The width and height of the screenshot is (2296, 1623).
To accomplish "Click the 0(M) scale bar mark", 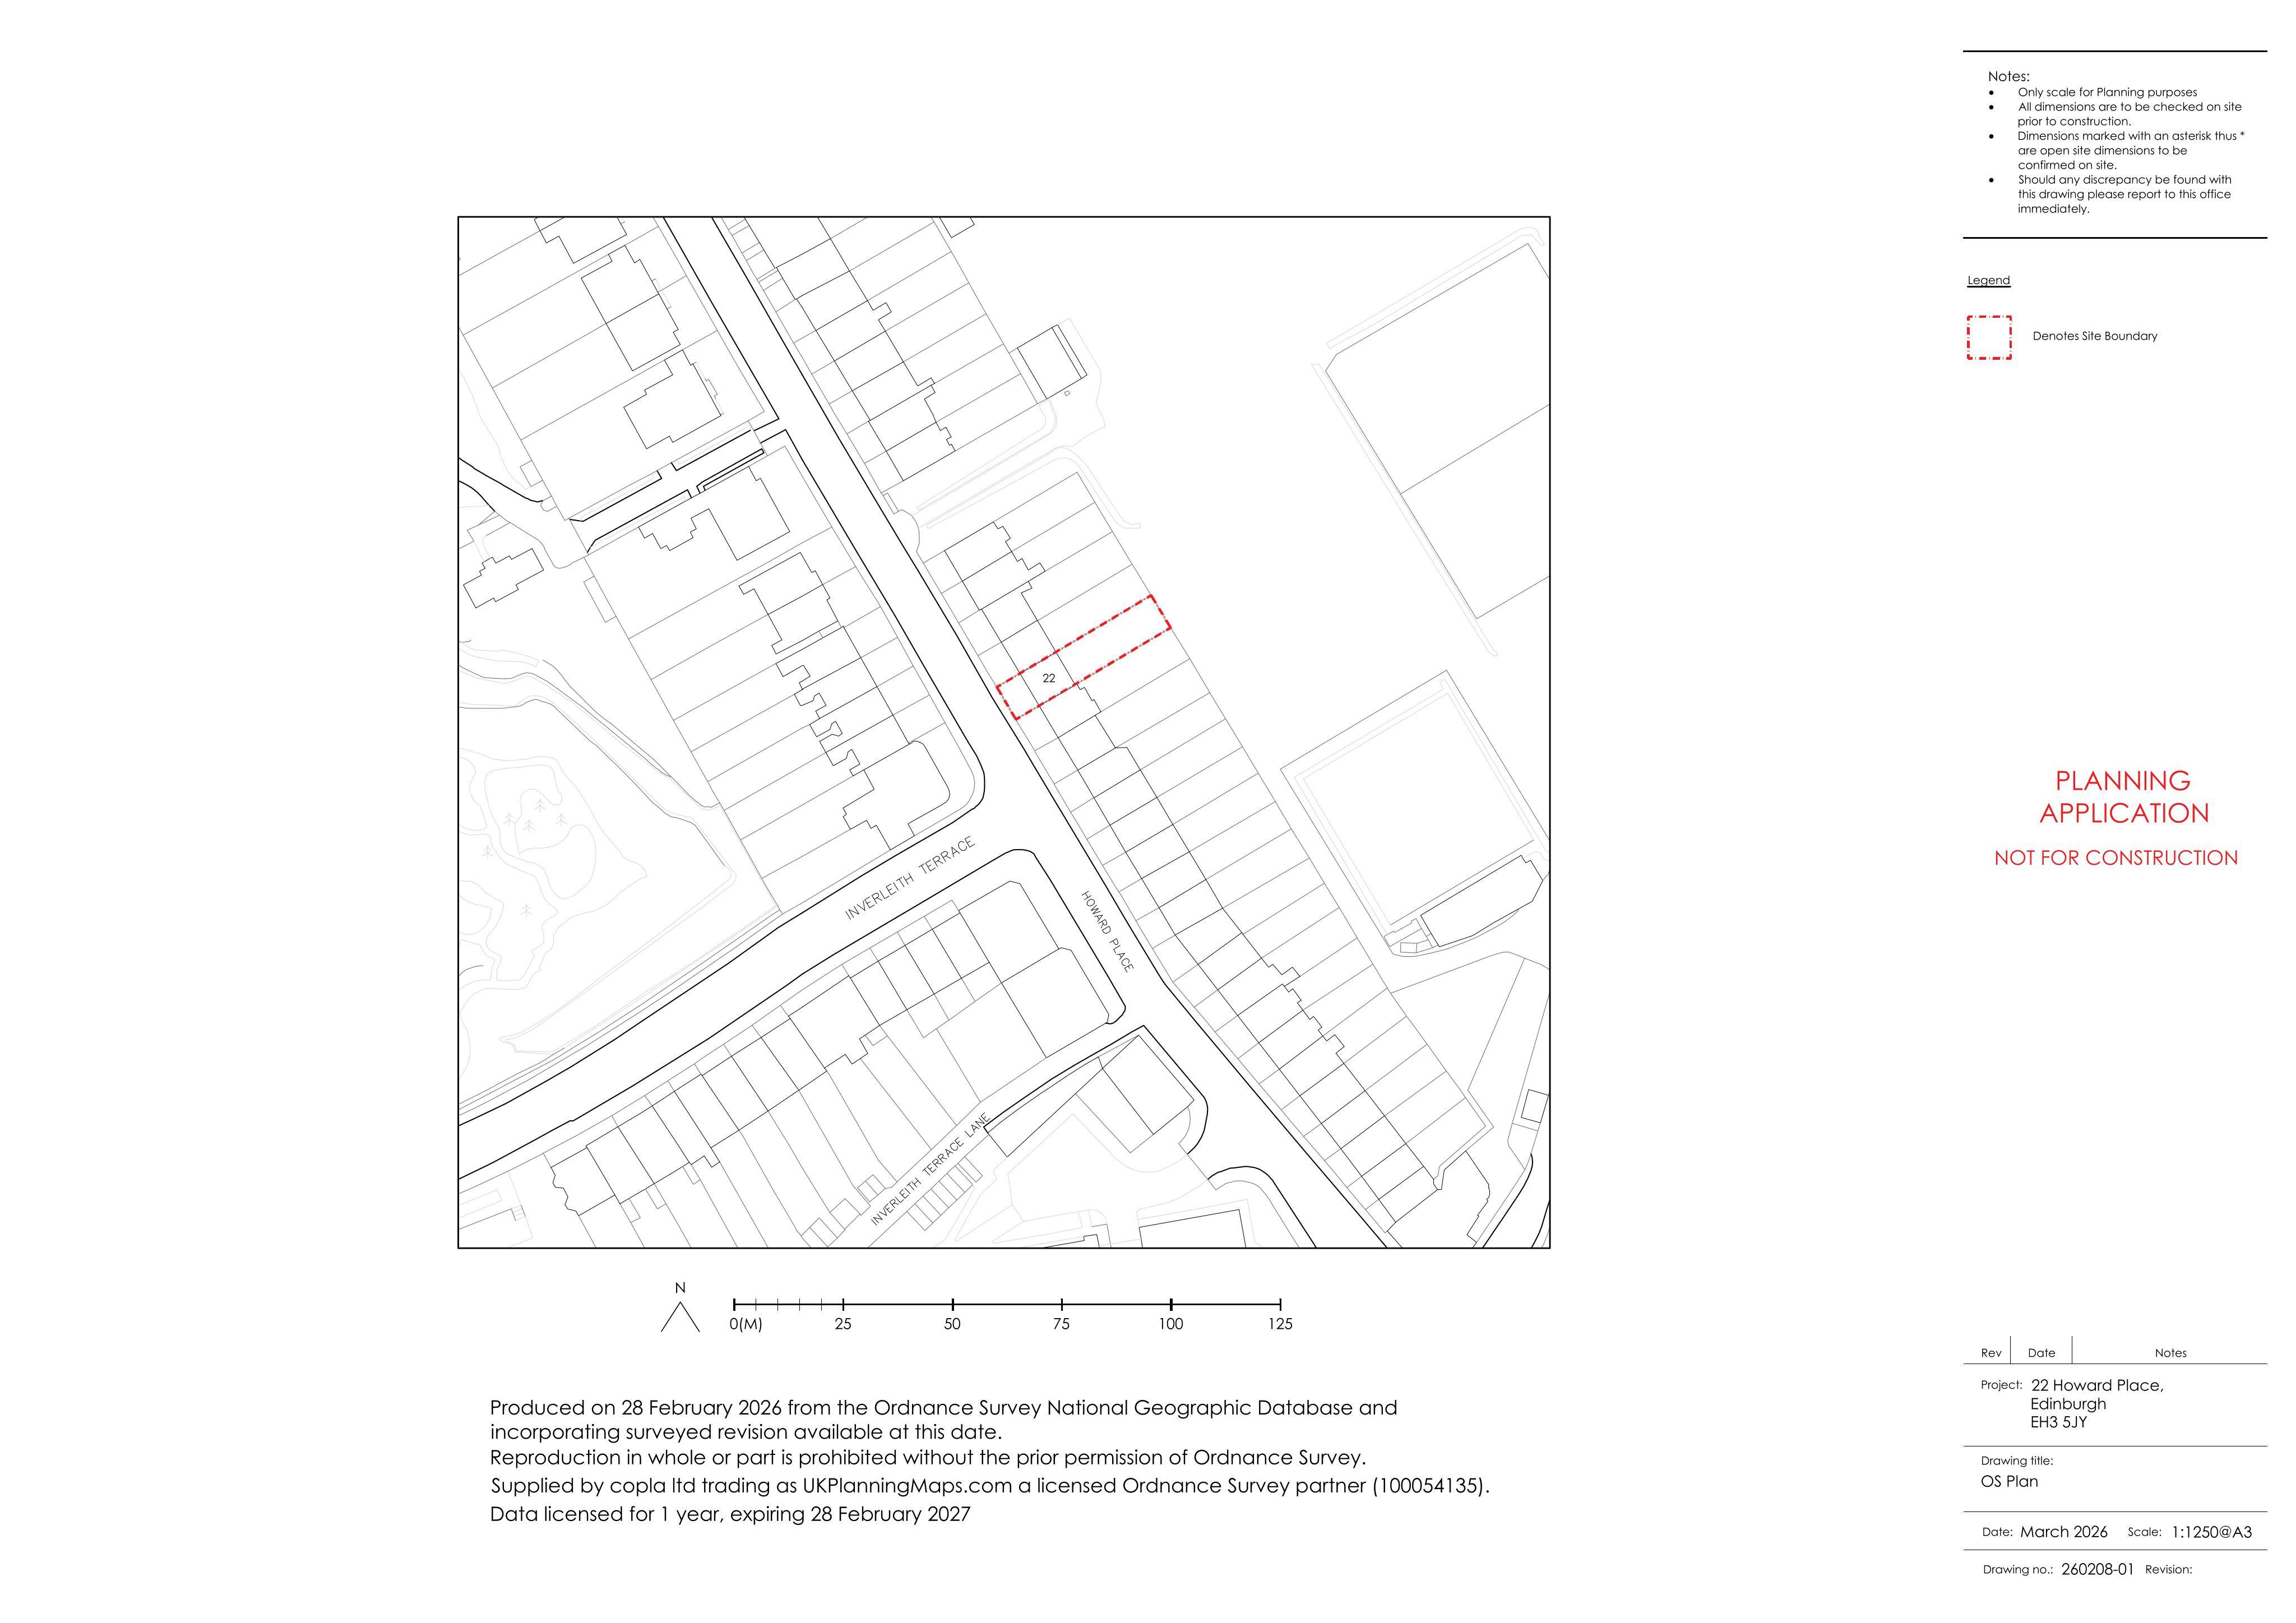I will point(745,1324).
